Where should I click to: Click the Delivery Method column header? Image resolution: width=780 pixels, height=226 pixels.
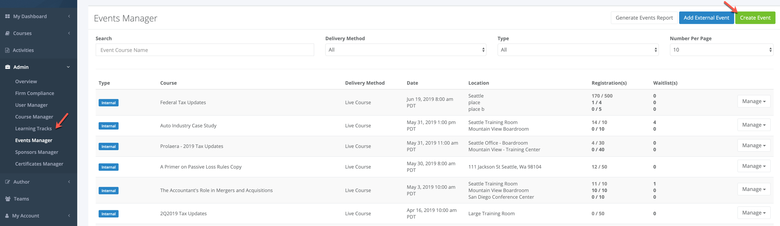[x=365, y=83]
